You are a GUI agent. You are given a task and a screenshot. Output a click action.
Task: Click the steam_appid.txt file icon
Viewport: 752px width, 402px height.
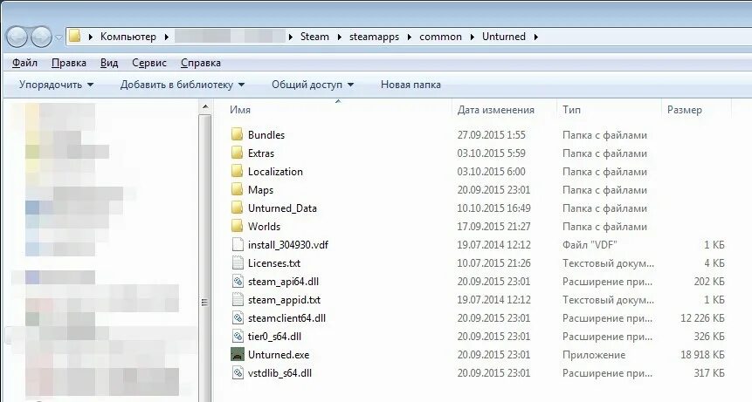tap(238, 300)
